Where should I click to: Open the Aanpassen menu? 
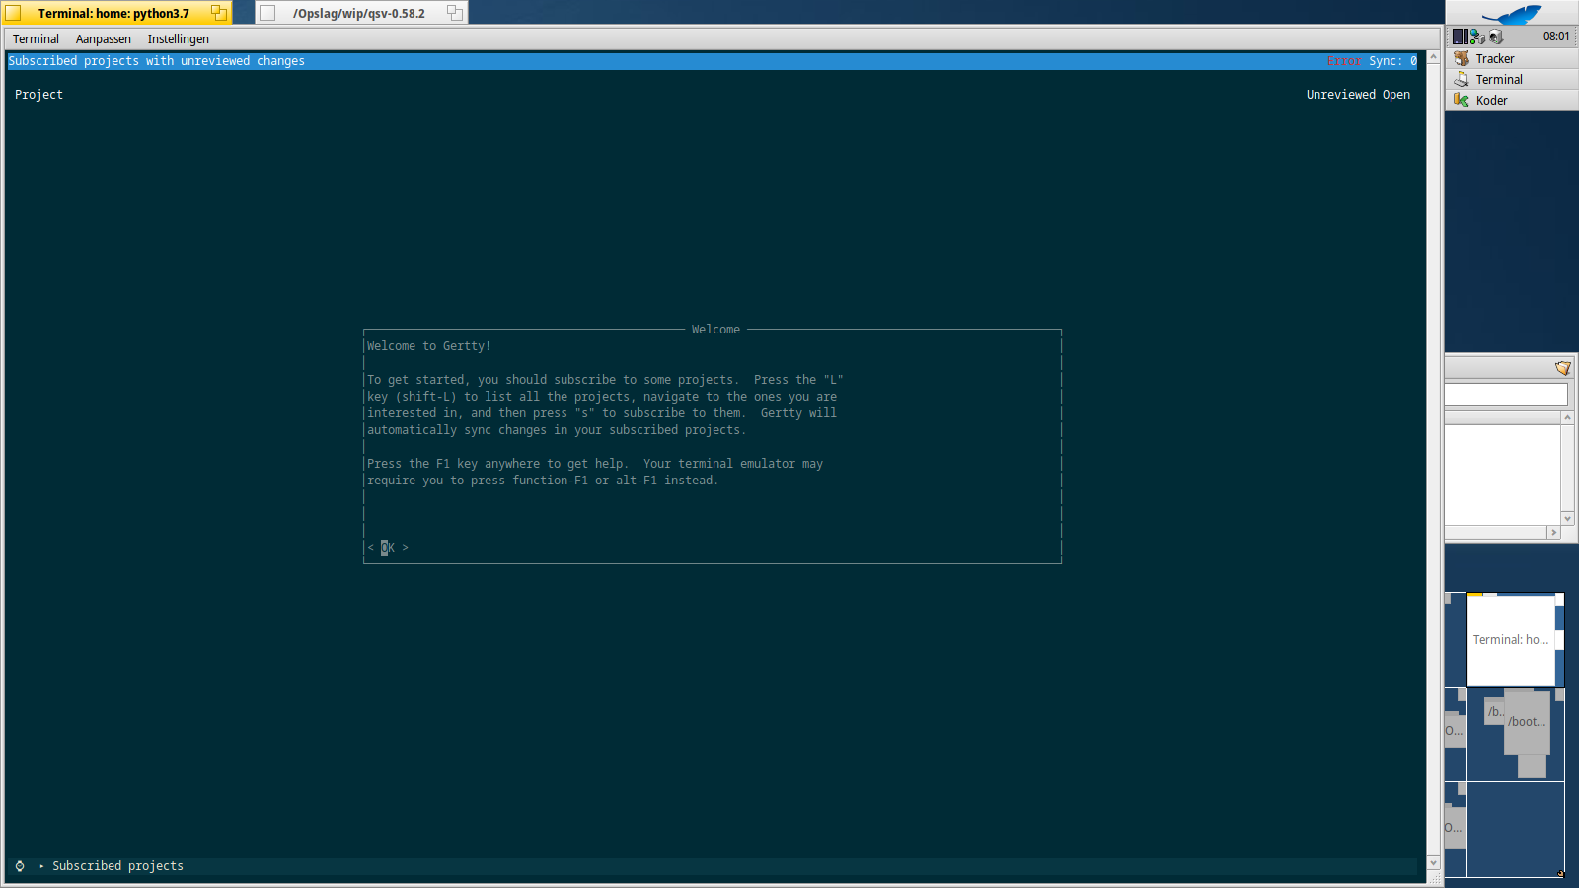click(104, 39)
